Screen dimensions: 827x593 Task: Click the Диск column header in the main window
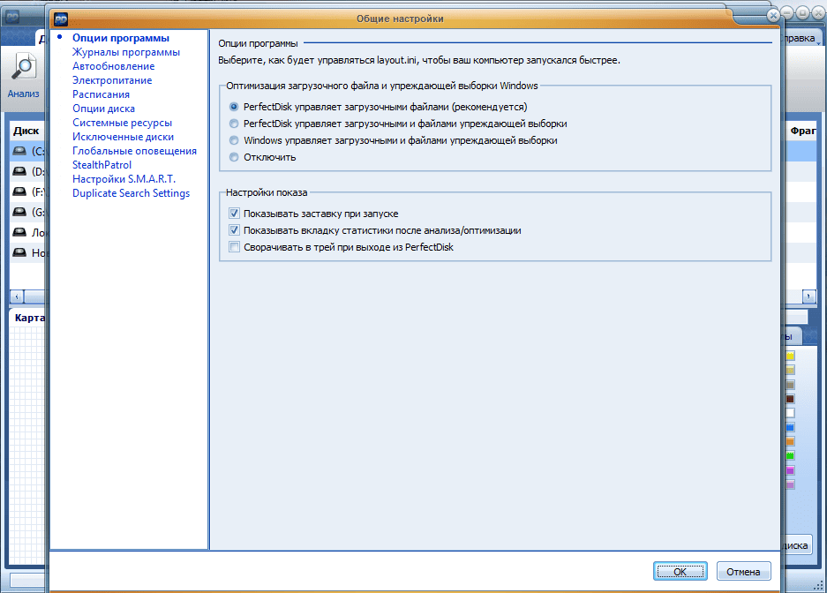coord(26,131)
